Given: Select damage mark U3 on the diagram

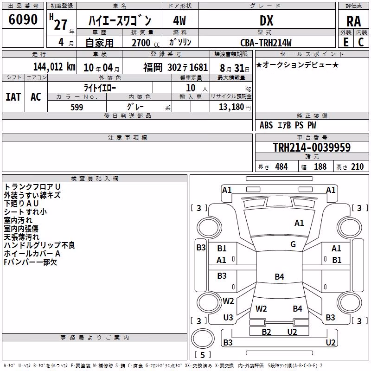Looking at the screenshot, I should (228, 318).
